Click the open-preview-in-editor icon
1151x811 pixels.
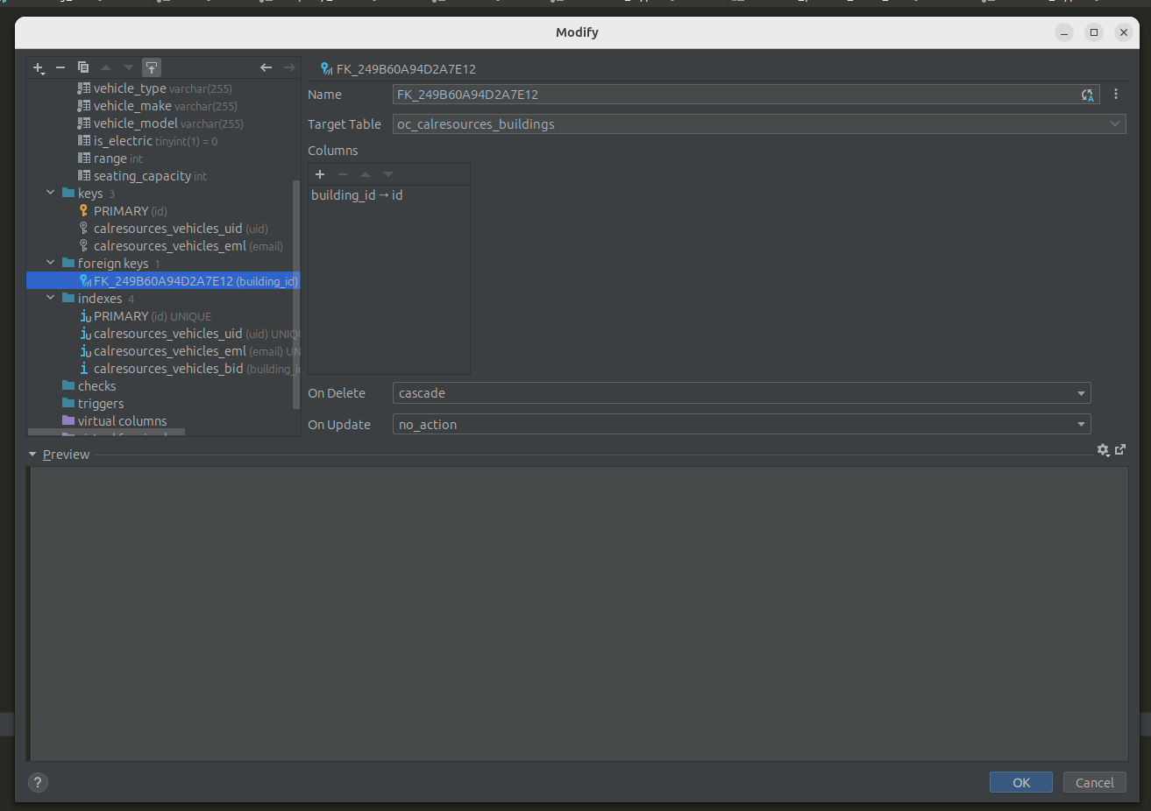pos(1120,449)
